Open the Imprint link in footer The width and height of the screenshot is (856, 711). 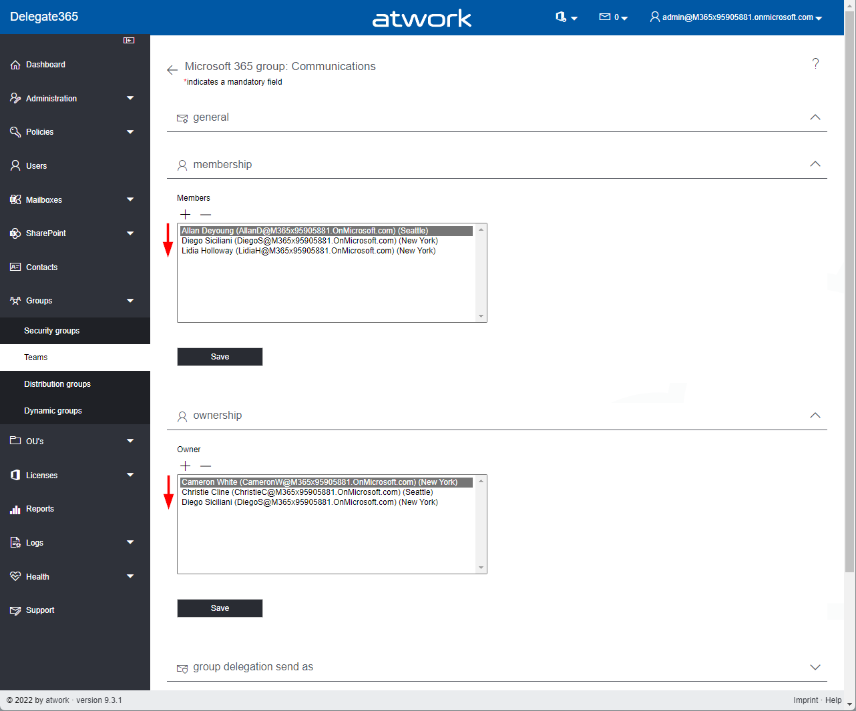point(805,700)
